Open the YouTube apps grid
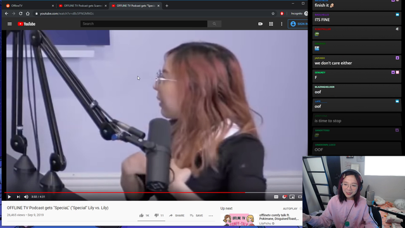 tap(271, 24)
